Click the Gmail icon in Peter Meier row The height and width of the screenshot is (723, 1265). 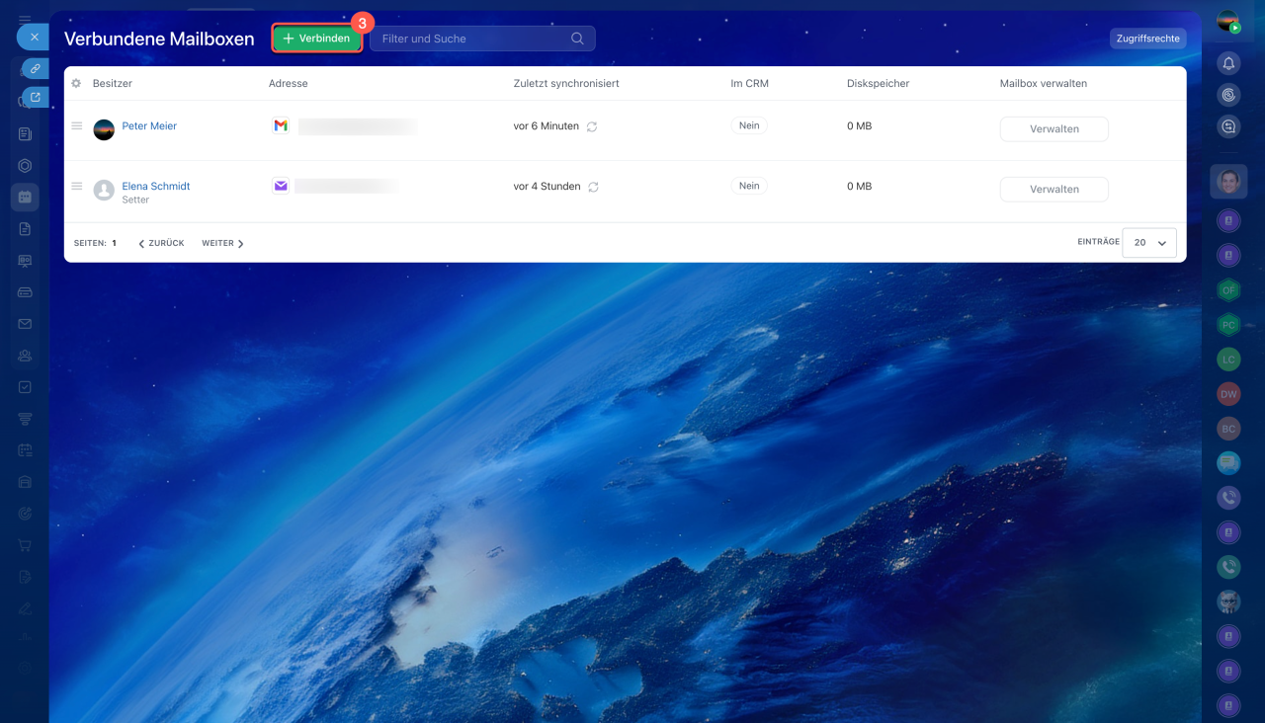(x=281, y=125)
